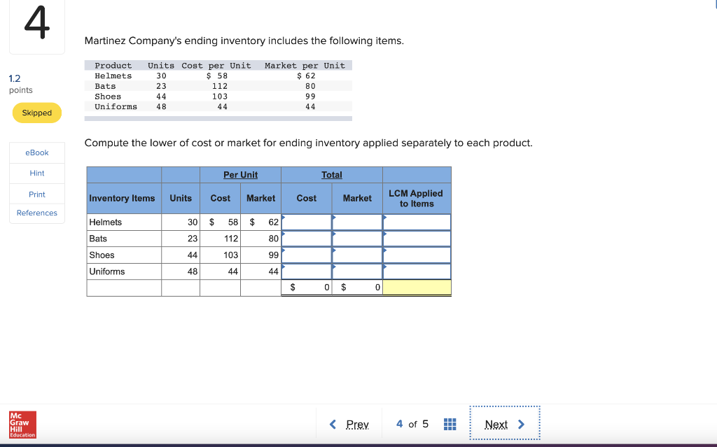Select the Bats LCM Applied input cell

click(417, 239)
